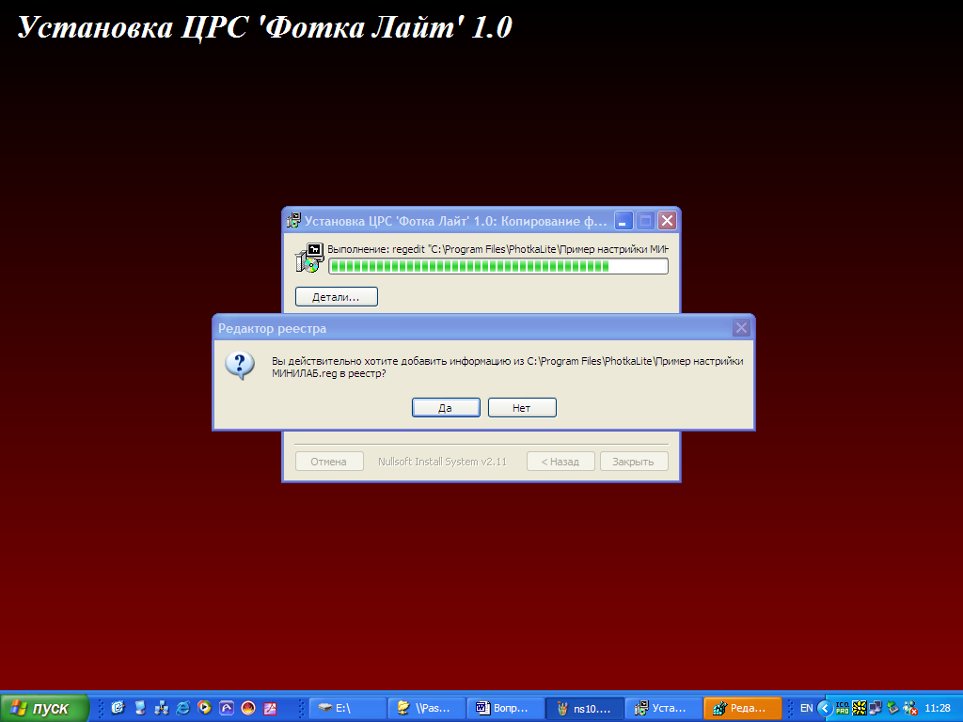Switch to the Вопр... Word document taskbar button
This screenshot has width=963, height=722.
505,708
